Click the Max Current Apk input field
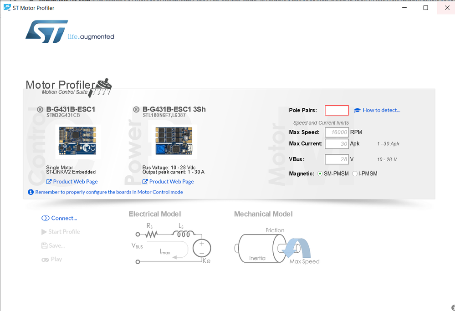 337,143
